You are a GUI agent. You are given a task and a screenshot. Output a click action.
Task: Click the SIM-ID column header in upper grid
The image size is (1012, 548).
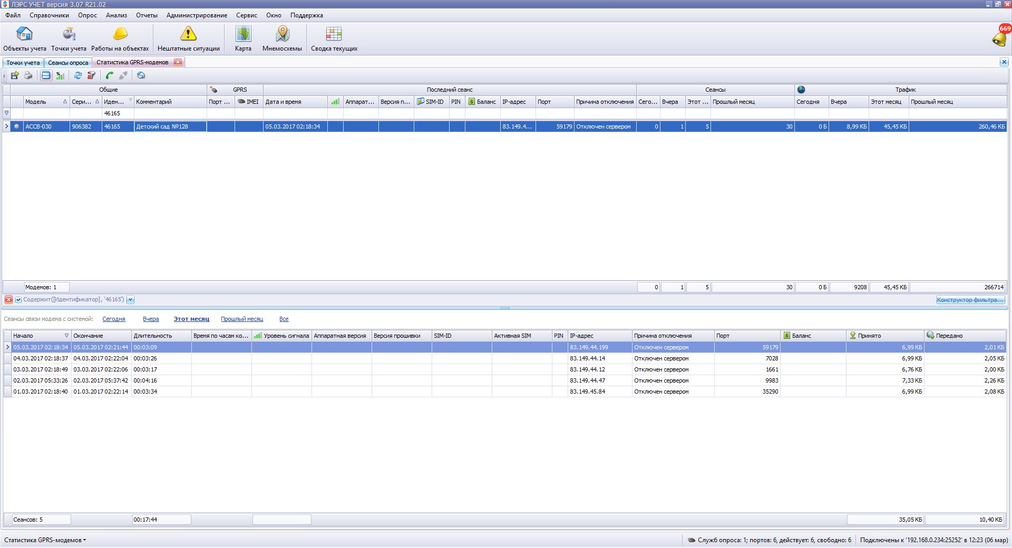tap(431, 102)
